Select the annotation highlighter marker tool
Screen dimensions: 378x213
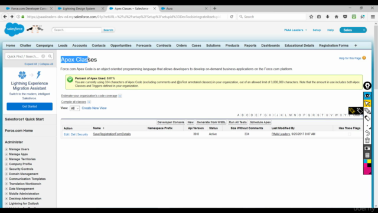pos(367,111)
